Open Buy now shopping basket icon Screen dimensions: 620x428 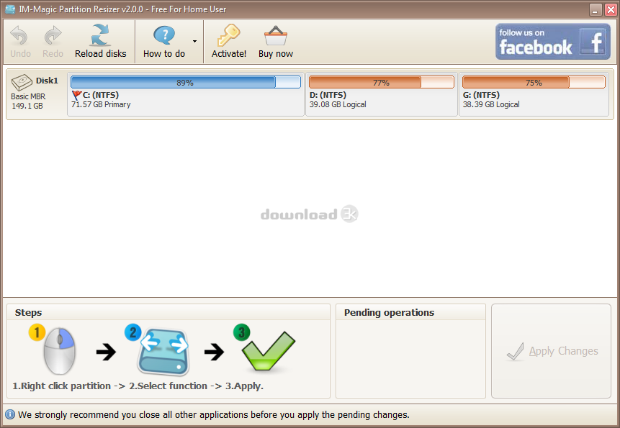276,36
